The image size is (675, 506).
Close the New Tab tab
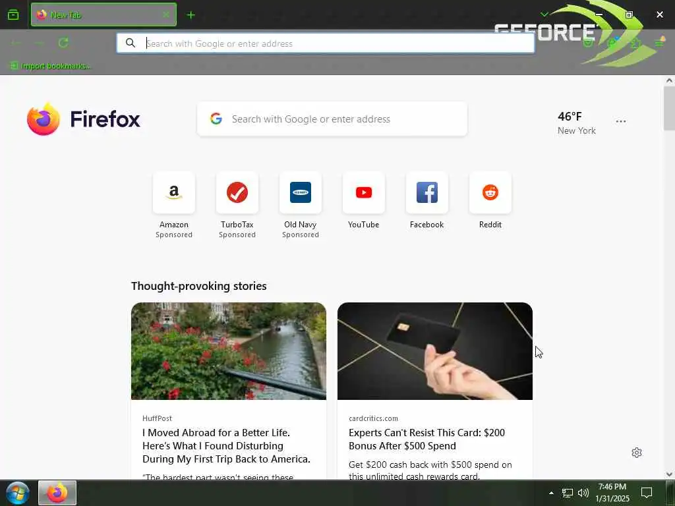(166, 14)
